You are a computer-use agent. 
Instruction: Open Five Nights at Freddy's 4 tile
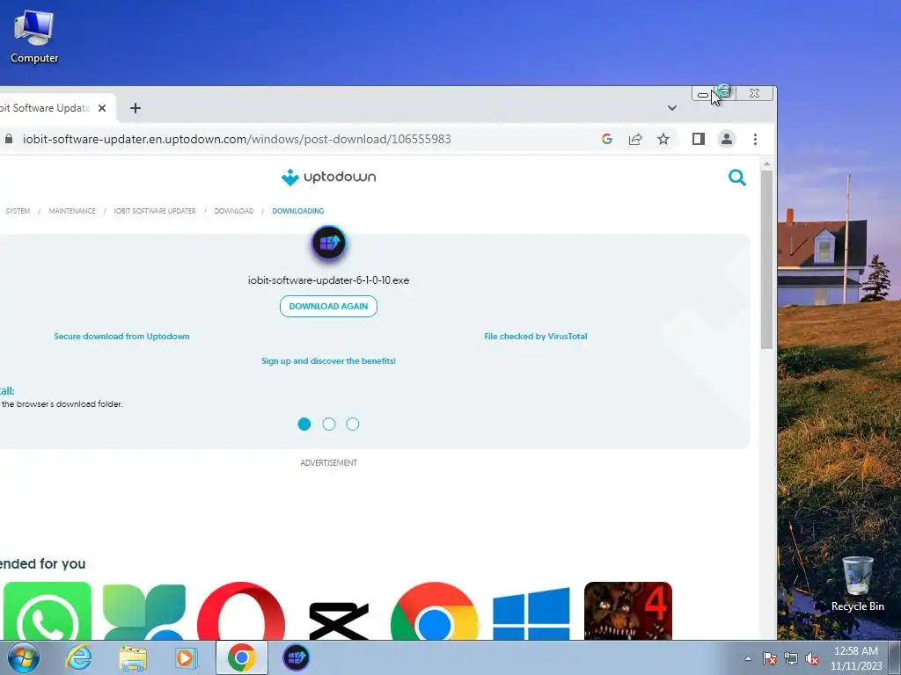628,611
